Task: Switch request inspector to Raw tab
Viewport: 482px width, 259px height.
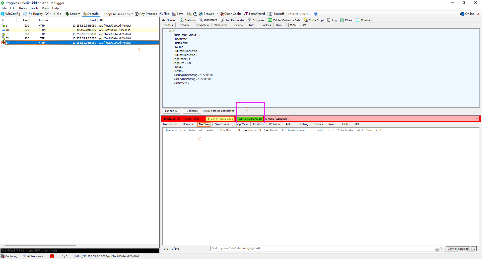Action: 279,25
